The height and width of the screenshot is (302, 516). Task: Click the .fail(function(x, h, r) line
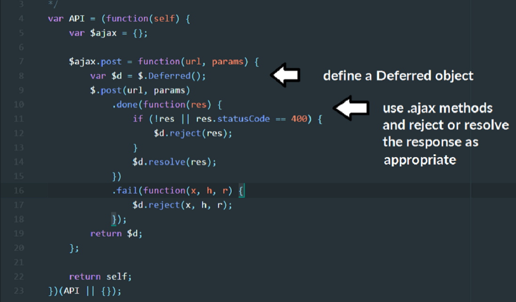pyautogui.click(x=174, y=190)
